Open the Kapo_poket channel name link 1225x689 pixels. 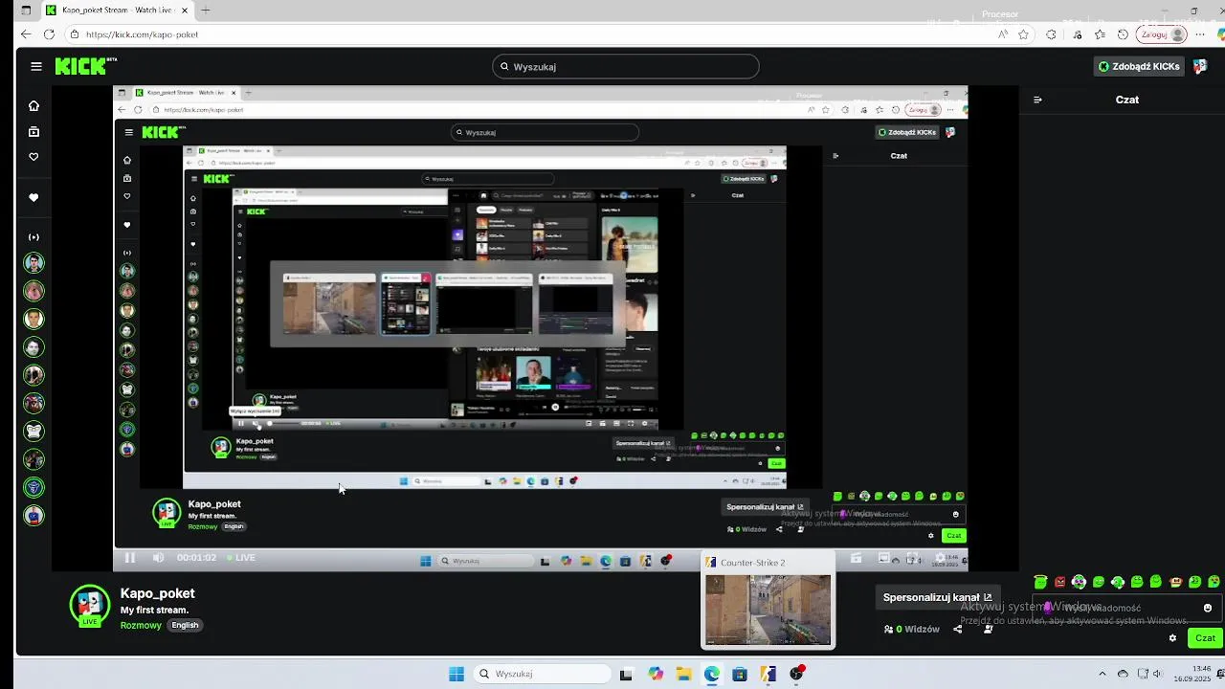158,593
